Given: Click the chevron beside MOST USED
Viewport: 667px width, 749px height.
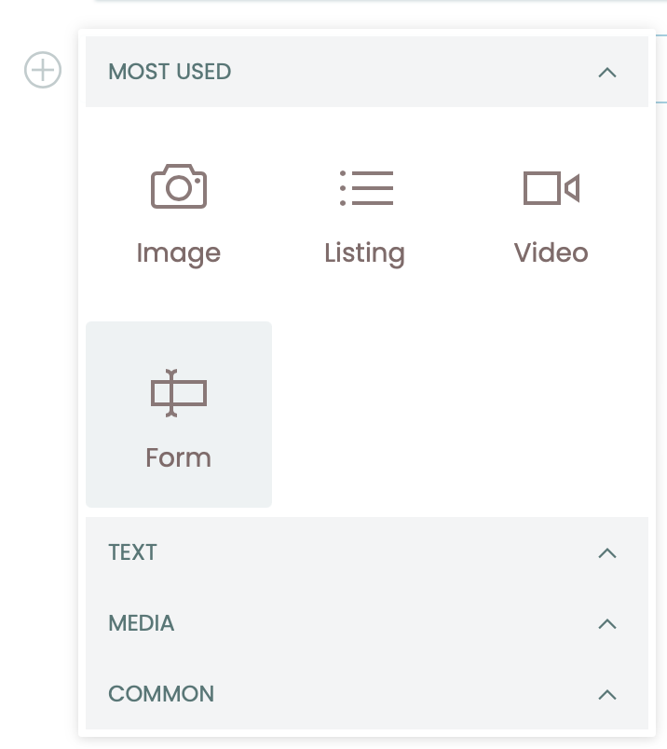Looking at the screenshot, I should pos(607,72).
